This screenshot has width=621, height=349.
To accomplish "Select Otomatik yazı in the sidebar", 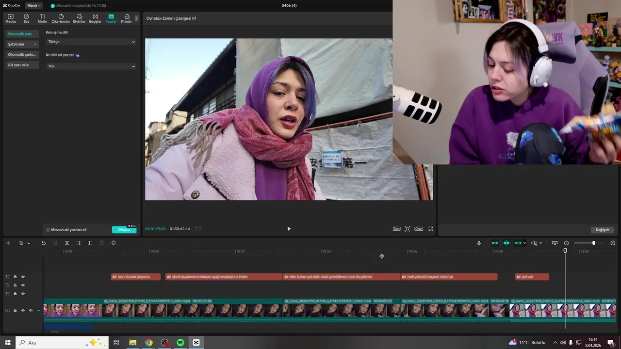I will [x=22, y=34].
